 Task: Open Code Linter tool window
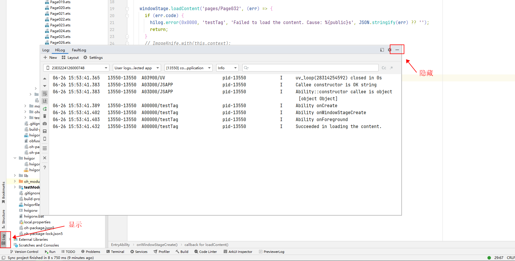click(205, 252)
